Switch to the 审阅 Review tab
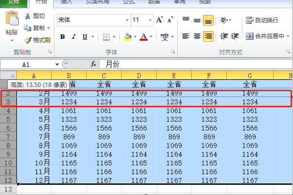The height and width of the screenshot is (195, 293). pyautogui.click(x=180, y=2)
